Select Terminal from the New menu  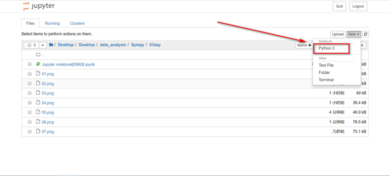(x=326, y=80)
